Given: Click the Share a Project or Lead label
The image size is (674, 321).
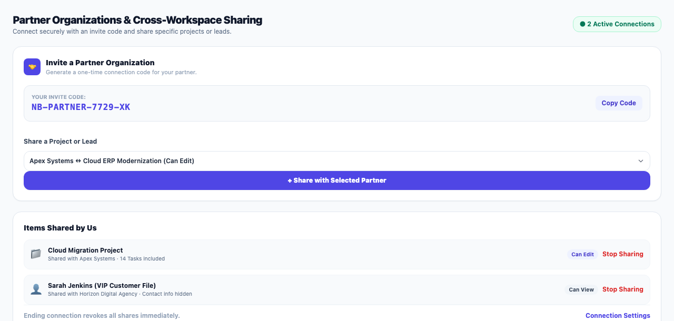Looking at the screenshot, I should (60, 142).
